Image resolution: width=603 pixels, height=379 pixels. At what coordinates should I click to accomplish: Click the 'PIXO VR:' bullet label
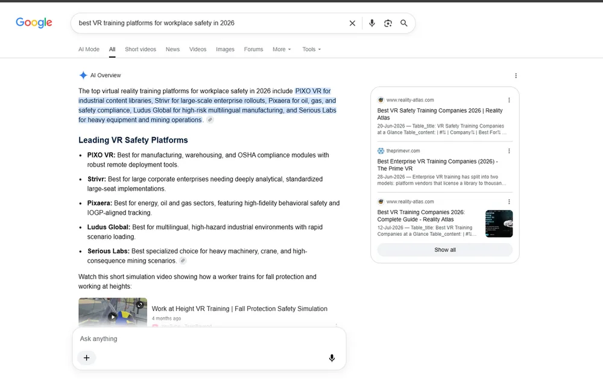click(101, 155)
